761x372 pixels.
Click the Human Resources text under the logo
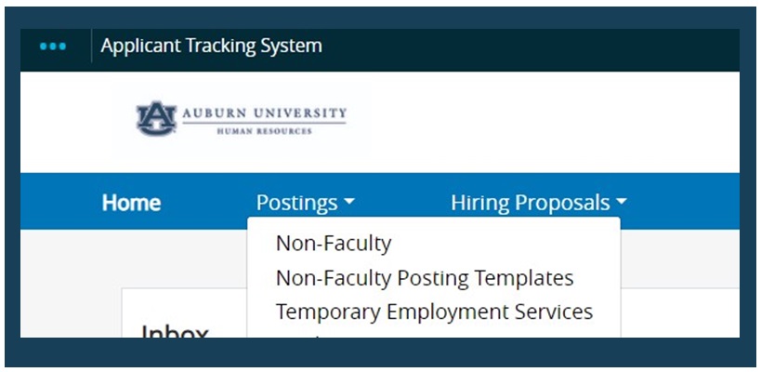[264, 131]
